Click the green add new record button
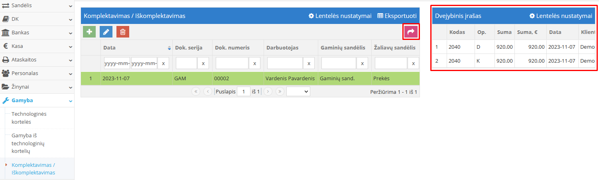 pyautogui.click(x=89, y=32)
